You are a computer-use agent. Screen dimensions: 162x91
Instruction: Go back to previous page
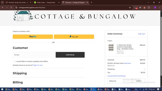(x=3, y=8)
